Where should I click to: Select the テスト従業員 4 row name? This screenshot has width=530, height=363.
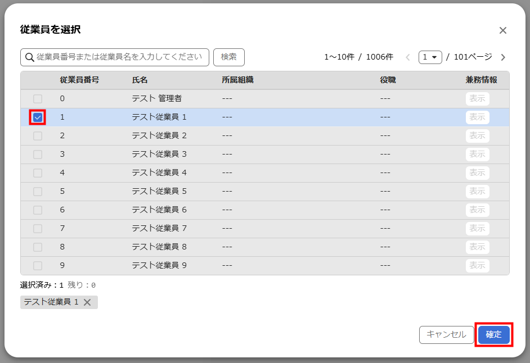[x=159, y=173]
